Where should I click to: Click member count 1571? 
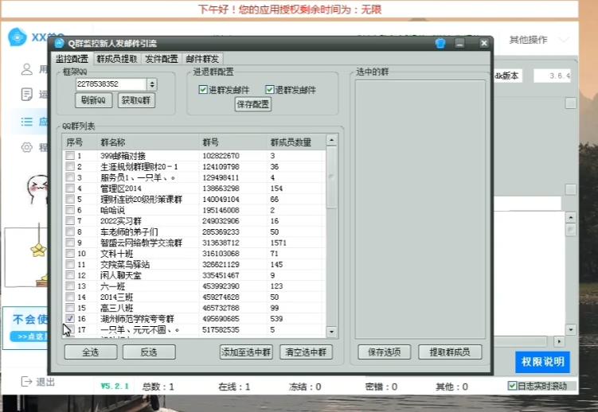278,243
